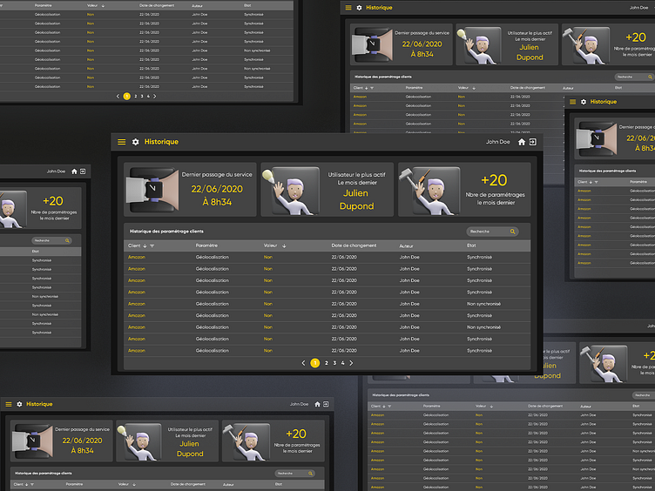Open the hamburger menu in the center window
Image resolution: width=655 pixels, height=491 pixels.
click(122, 142)
